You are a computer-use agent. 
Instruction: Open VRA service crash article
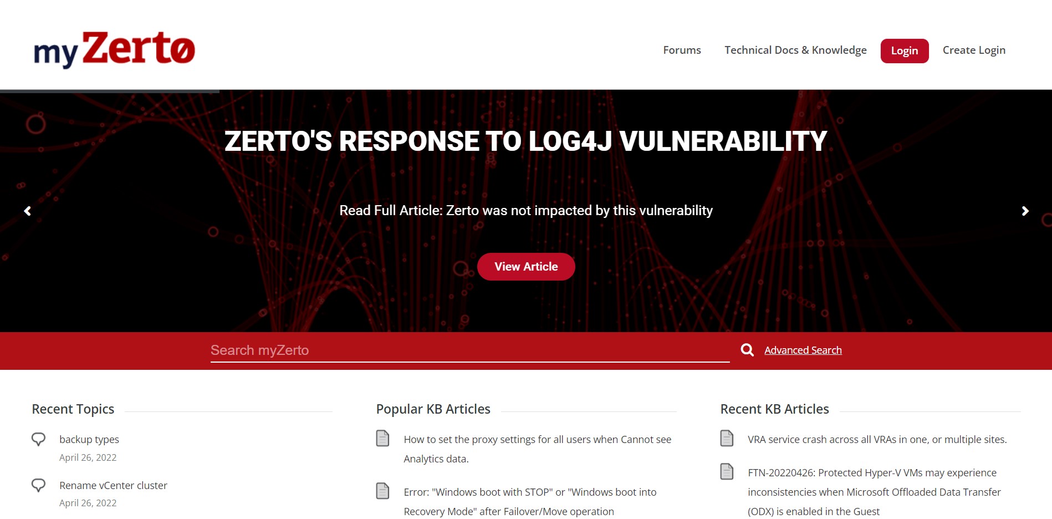pos(877,439)
